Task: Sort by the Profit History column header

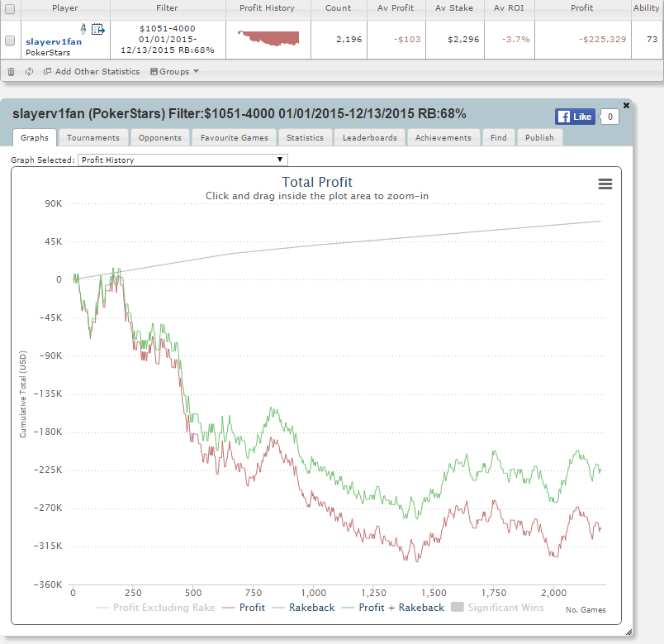Action: [268, 8]
